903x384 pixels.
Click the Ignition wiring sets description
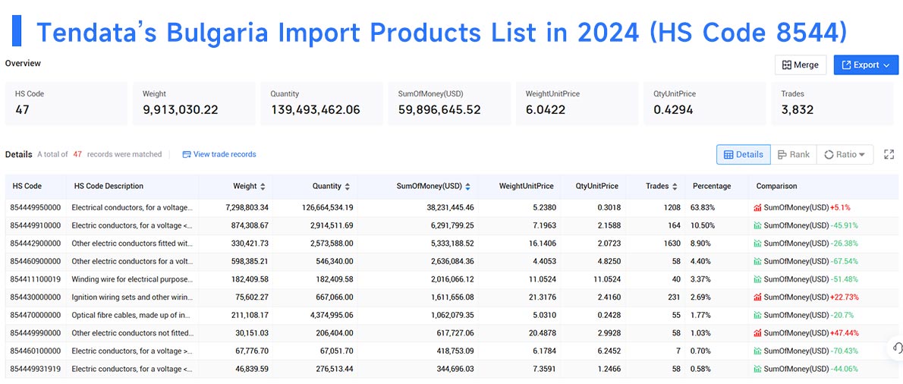click(x=133, y=297)
